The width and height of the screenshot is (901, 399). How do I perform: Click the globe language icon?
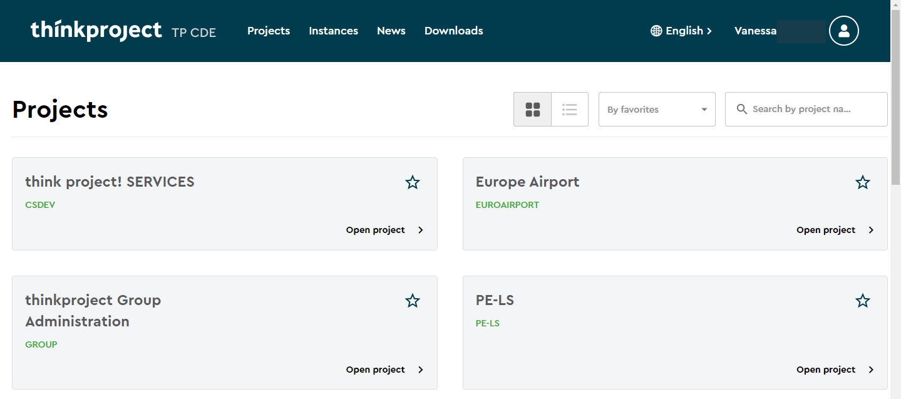pyautogui.click(x=656, y=31)
